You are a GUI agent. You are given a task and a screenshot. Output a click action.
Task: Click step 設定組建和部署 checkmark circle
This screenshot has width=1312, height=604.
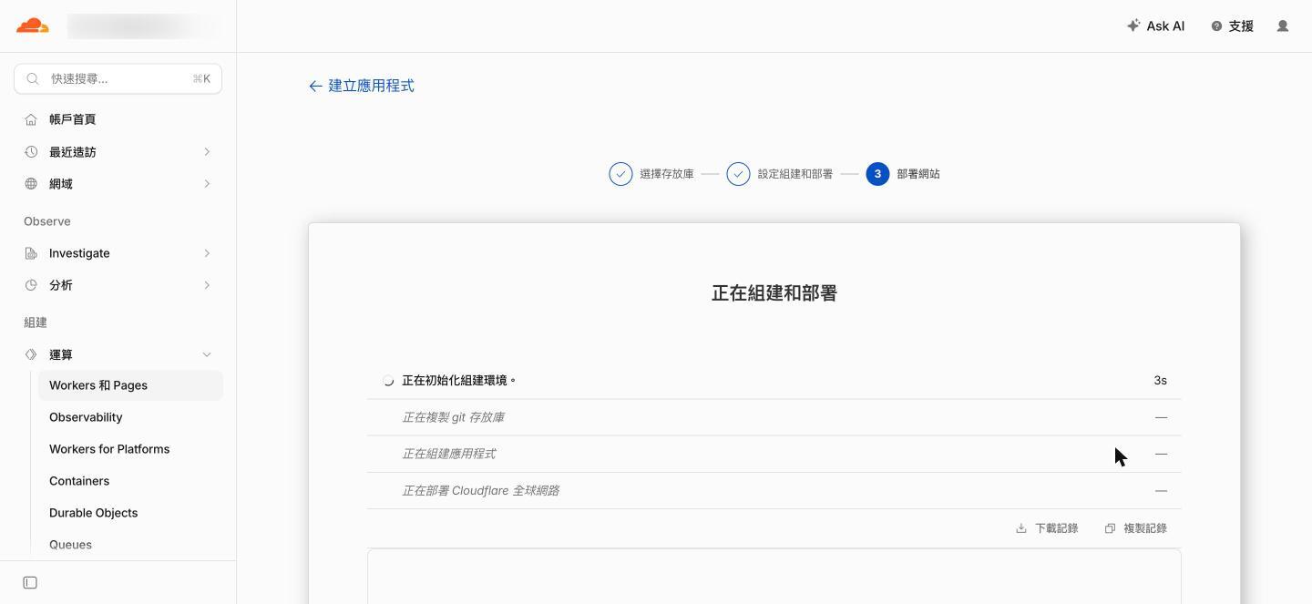point(738,174)
